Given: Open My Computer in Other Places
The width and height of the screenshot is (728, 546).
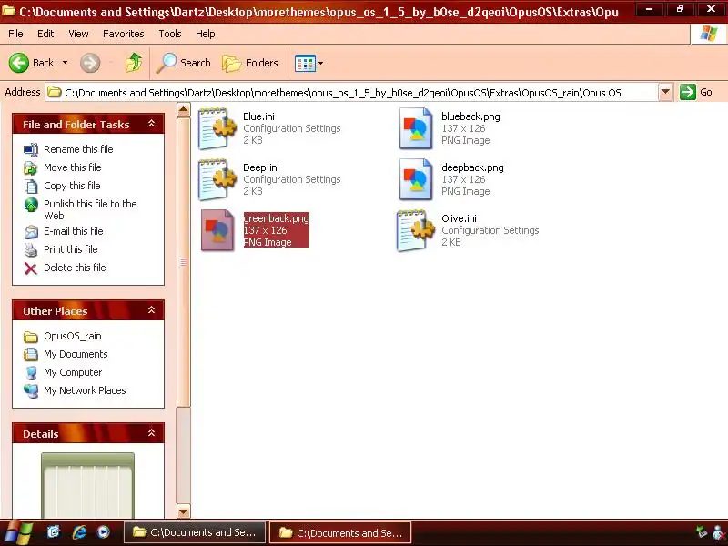Looking at the screenshot, I should [x=73, y=372].
